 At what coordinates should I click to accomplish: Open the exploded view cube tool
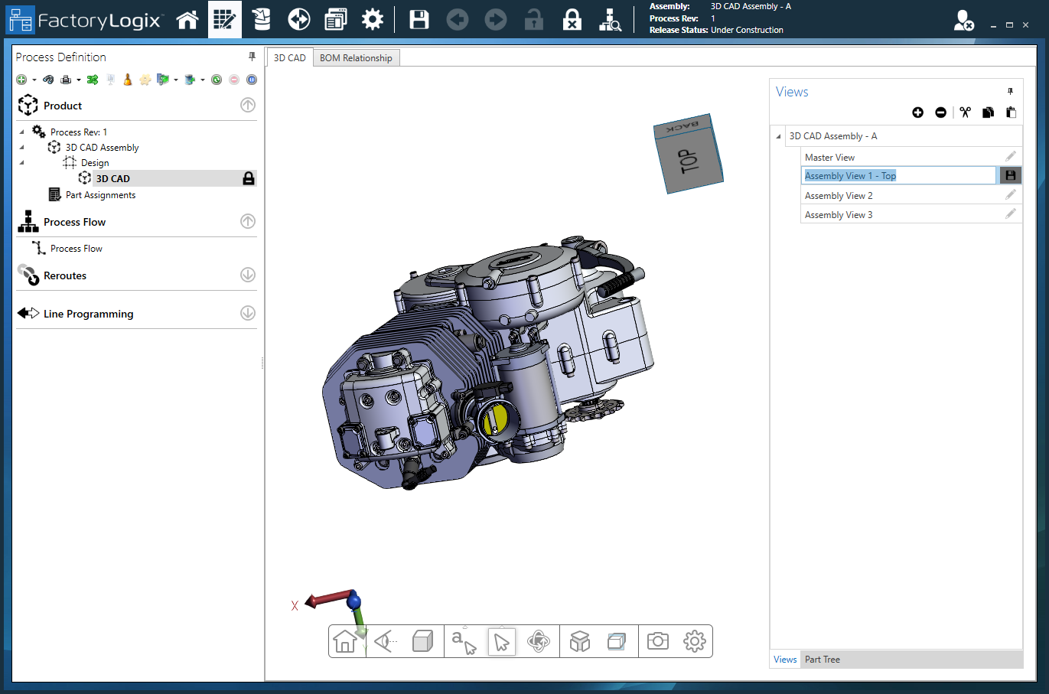580,641
